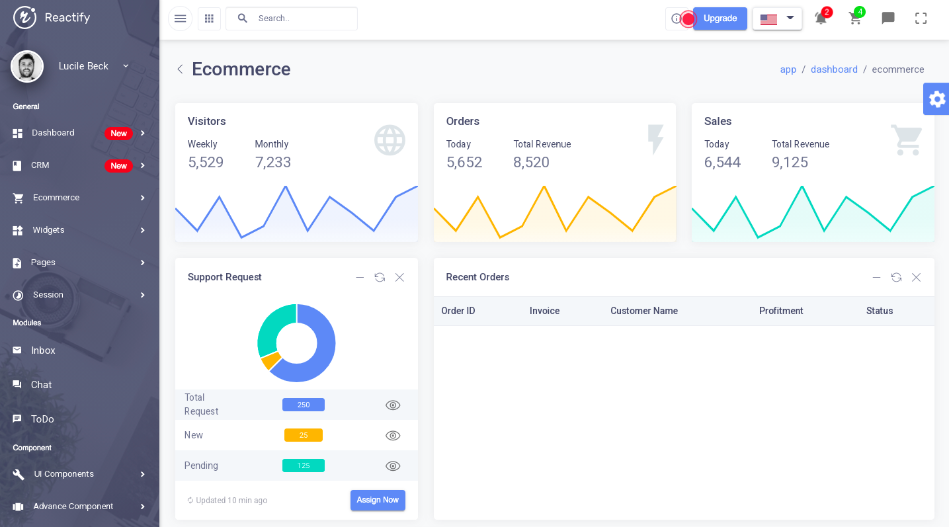Open the language flag dropdown
This screenshot has width=949, height=527.
click(x=777, y=19)
